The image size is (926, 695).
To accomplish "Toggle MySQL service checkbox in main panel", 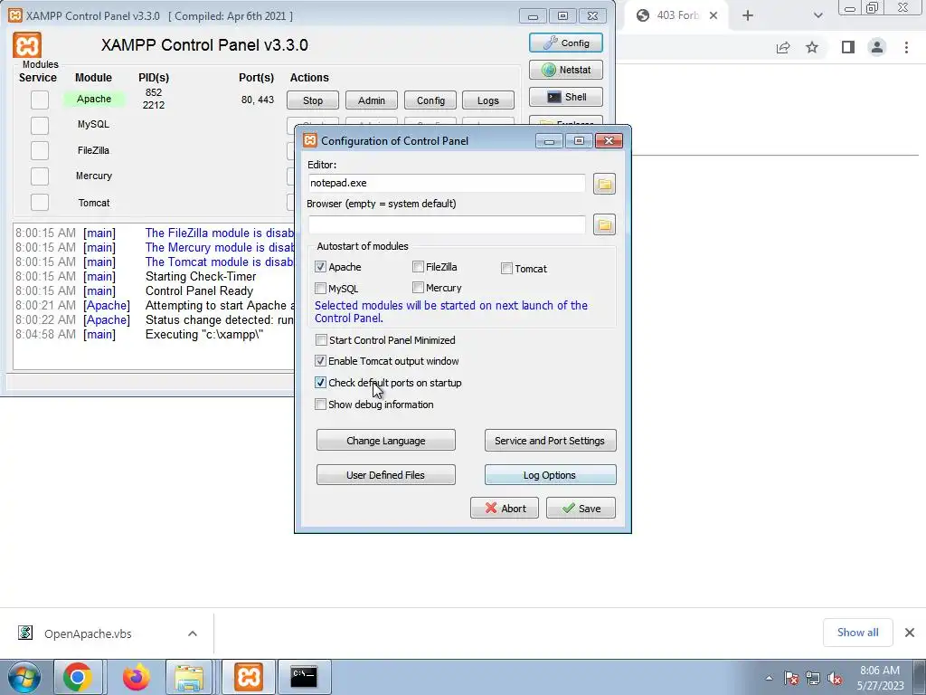I will pyautogui.click(x=40, y=125).
